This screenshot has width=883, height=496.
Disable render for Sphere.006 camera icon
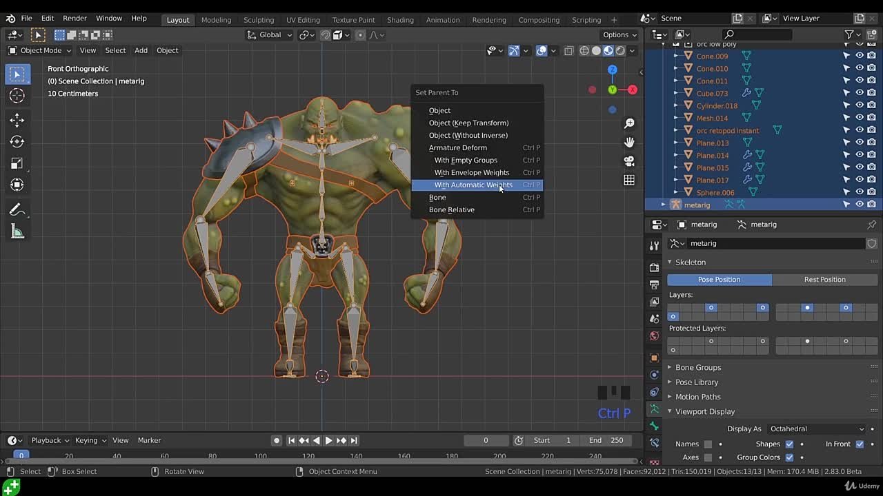(x=872, y=192)
